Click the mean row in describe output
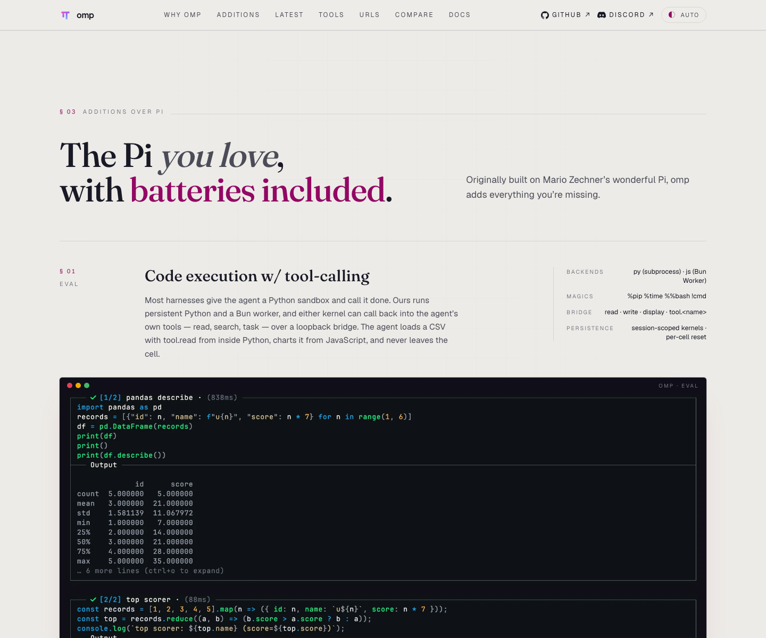 [135, 503]
